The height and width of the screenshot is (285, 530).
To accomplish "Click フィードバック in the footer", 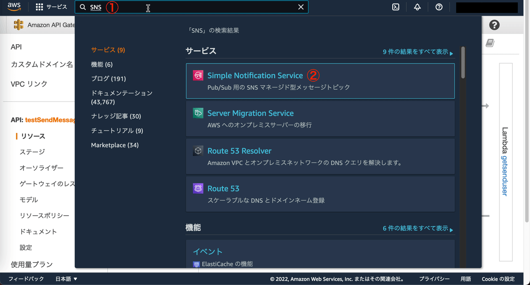I will pos(26,279).
